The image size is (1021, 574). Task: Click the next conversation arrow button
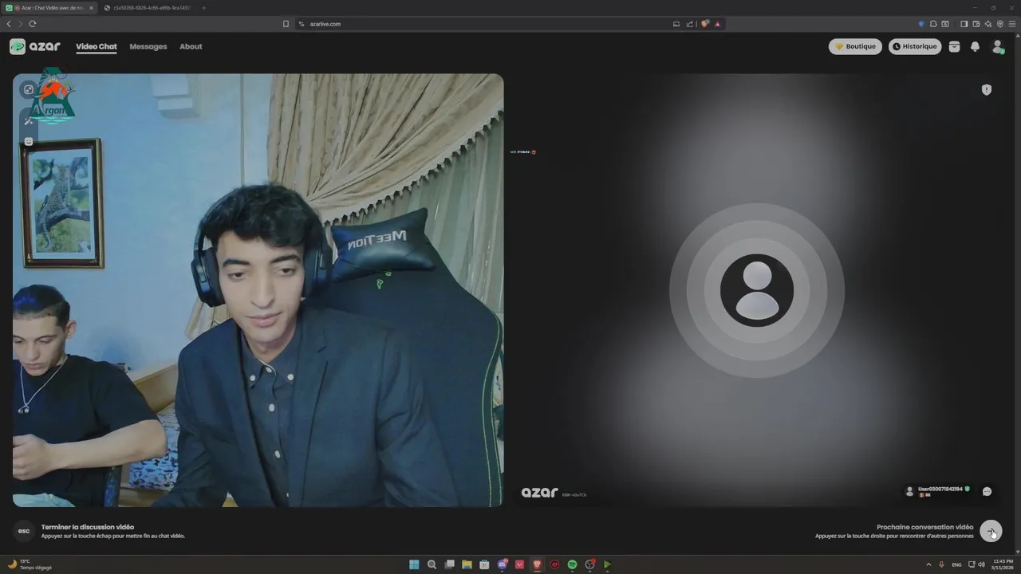pos(991,531)
